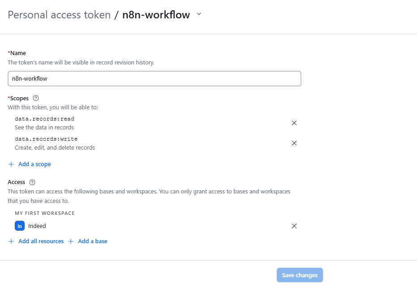Click the plus icon beside Add a scope
This screenshot has width=417, height=292.
pos(11,164)
